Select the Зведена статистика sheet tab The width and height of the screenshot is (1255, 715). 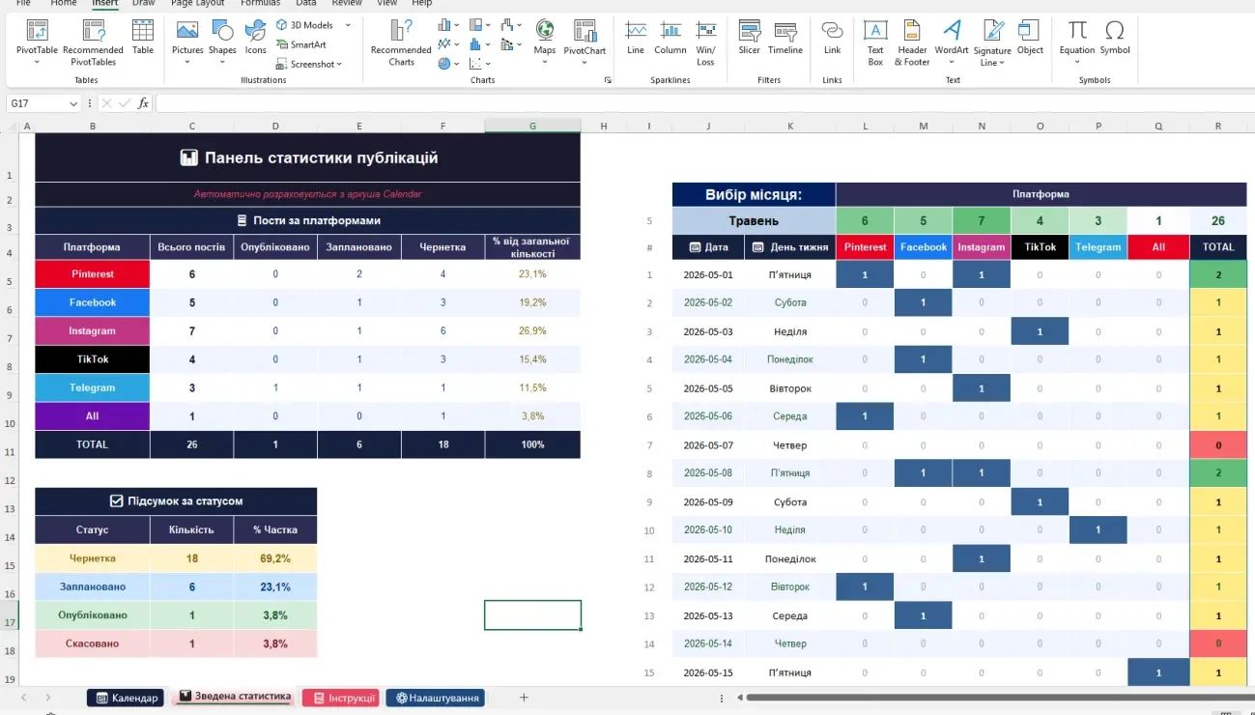235,697
